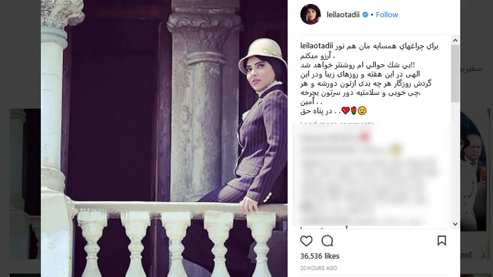Save the post with the bookmark icon
493x277 pixels.
(x=442, y=241)
